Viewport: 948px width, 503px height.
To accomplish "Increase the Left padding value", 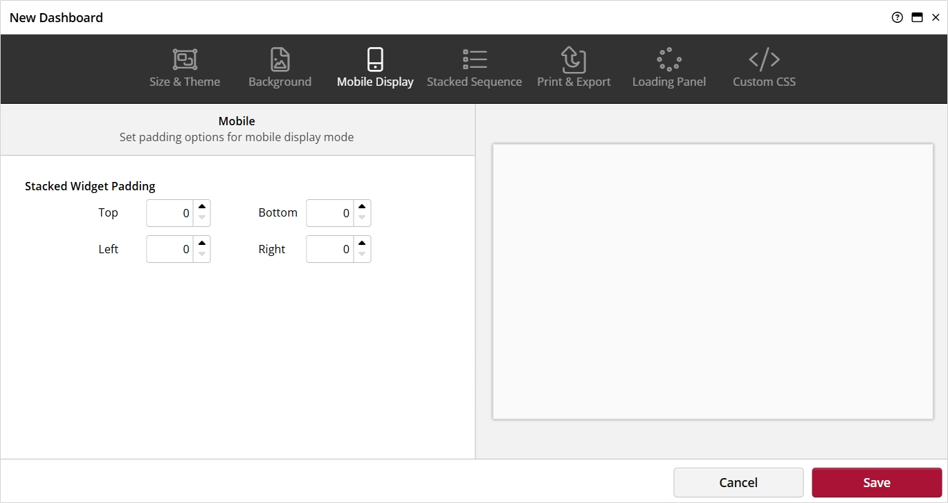I will [x=201, y=243].
